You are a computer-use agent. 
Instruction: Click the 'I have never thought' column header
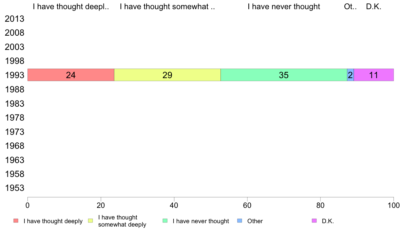coord(284,7)
